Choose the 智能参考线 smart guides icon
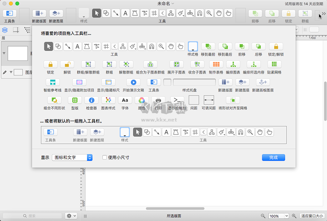This screenshot has height=221, width=327. coord(52,82)
